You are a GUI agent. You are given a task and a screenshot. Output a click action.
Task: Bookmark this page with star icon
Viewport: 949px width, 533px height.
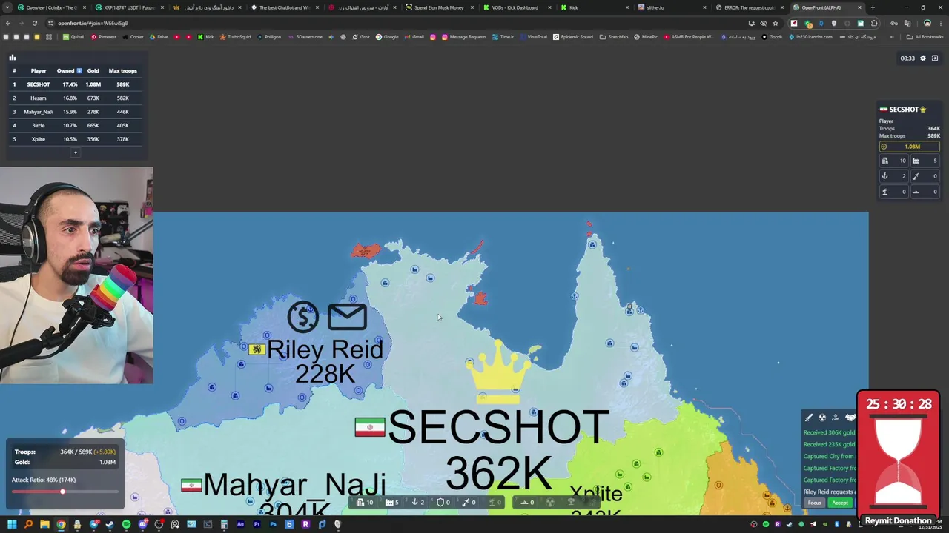click(776, 23)
